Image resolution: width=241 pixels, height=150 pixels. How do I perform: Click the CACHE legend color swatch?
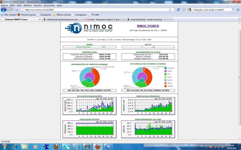pyautogui.click(x=165, y=68)
